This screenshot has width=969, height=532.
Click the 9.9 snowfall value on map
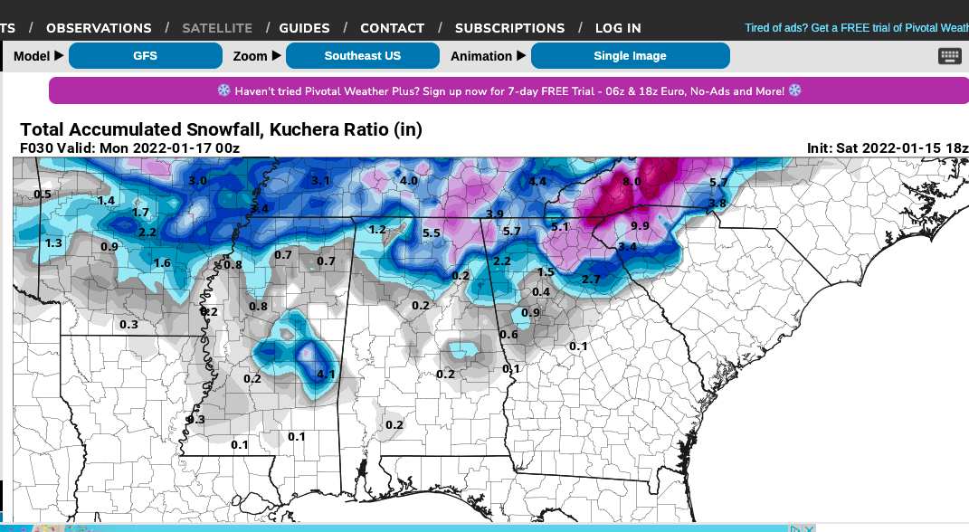tap(640, 226)
